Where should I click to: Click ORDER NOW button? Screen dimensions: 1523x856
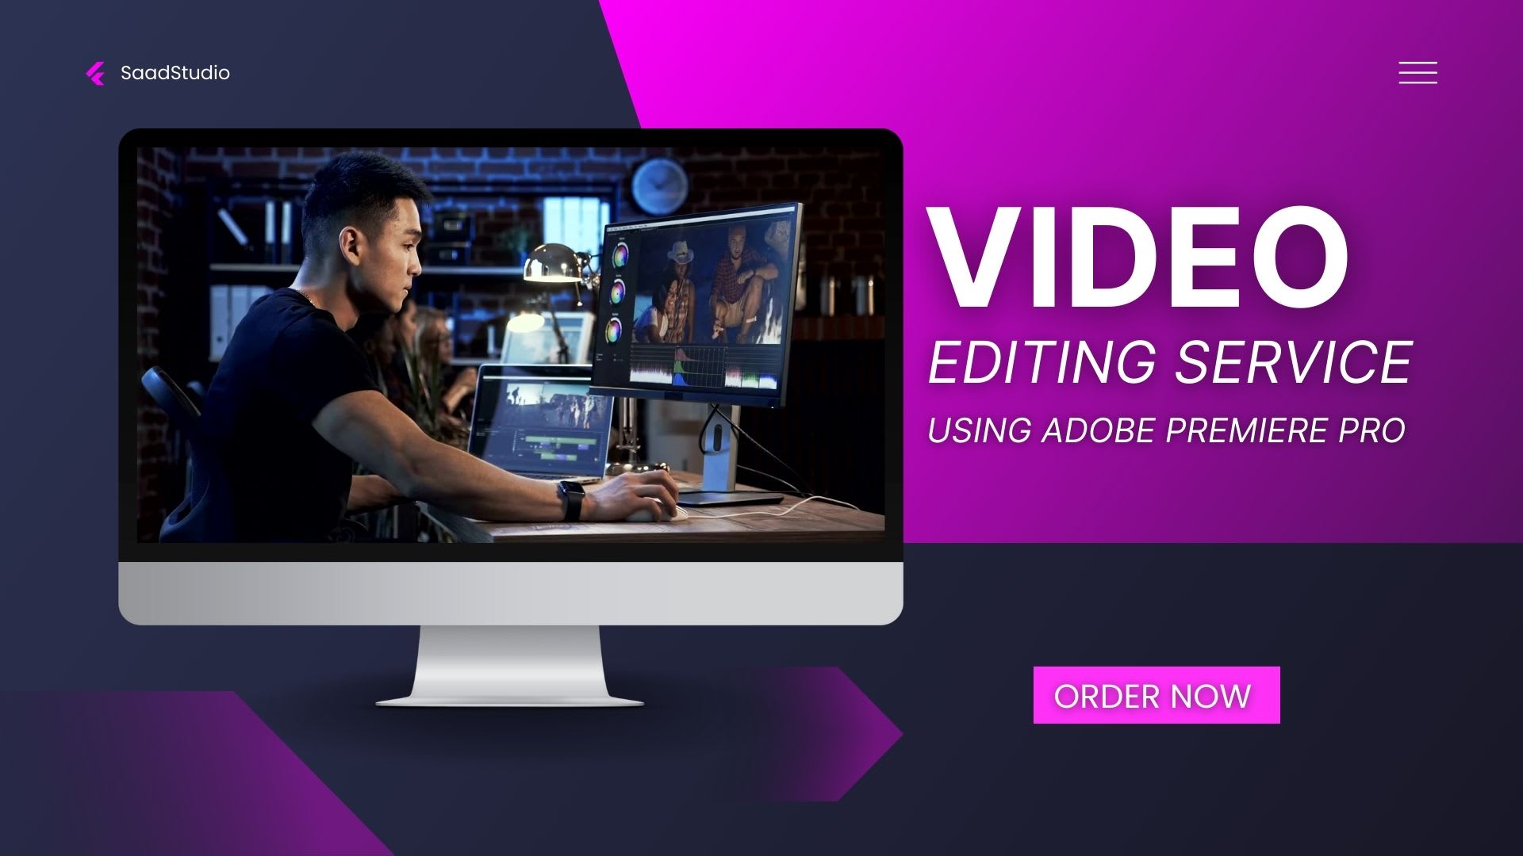click(x=1153, y=695)
